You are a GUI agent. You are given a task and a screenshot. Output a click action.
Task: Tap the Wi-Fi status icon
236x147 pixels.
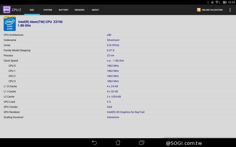(217, 2)
